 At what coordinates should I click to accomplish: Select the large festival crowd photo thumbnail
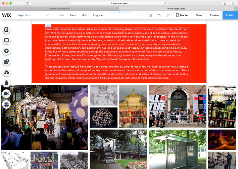pos(44,117)
